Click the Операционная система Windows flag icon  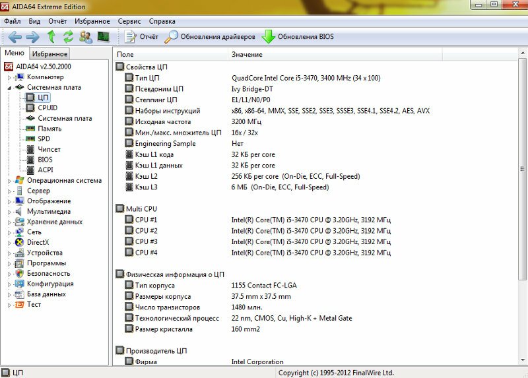(x=20, y=180)
